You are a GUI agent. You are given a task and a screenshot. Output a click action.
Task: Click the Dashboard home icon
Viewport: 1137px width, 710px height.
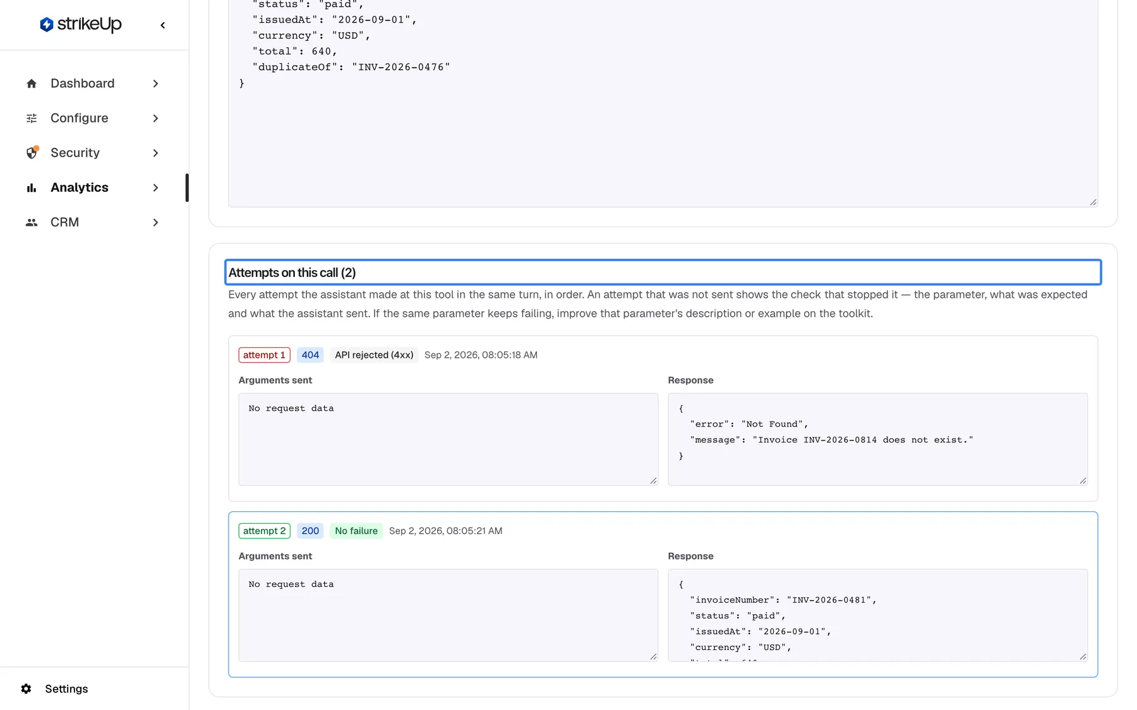pos(32,83)
